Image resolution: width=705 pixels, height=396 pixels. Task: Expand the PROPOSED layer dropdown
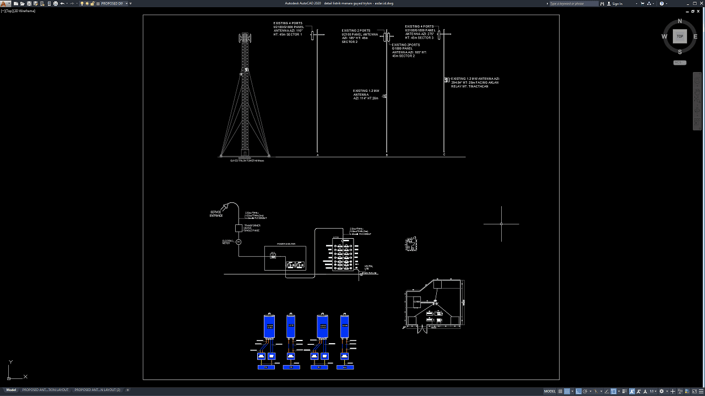pos(126,3)
